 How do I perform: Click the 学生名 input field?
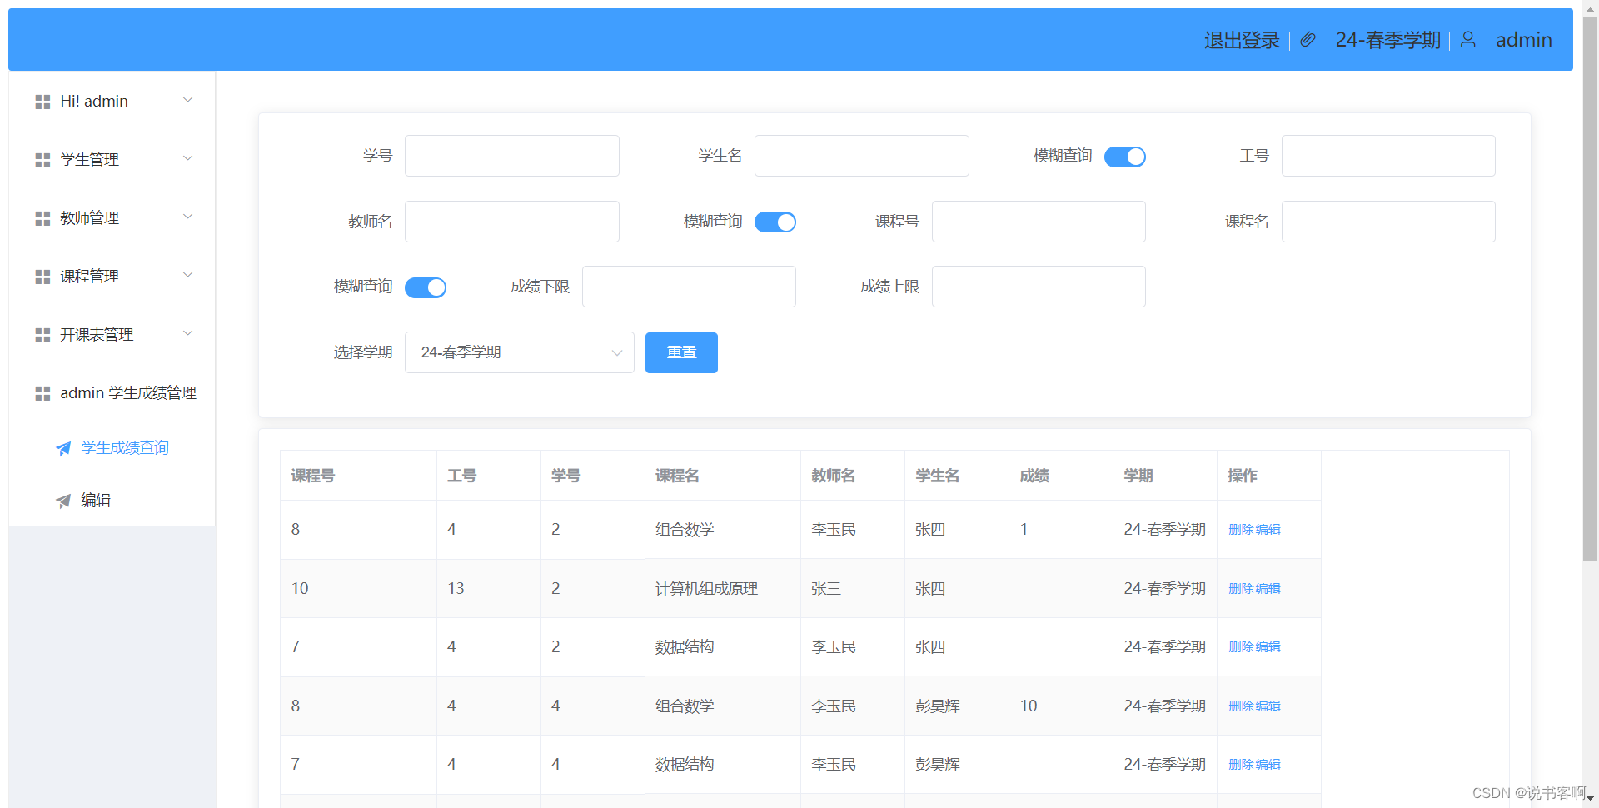861,156
